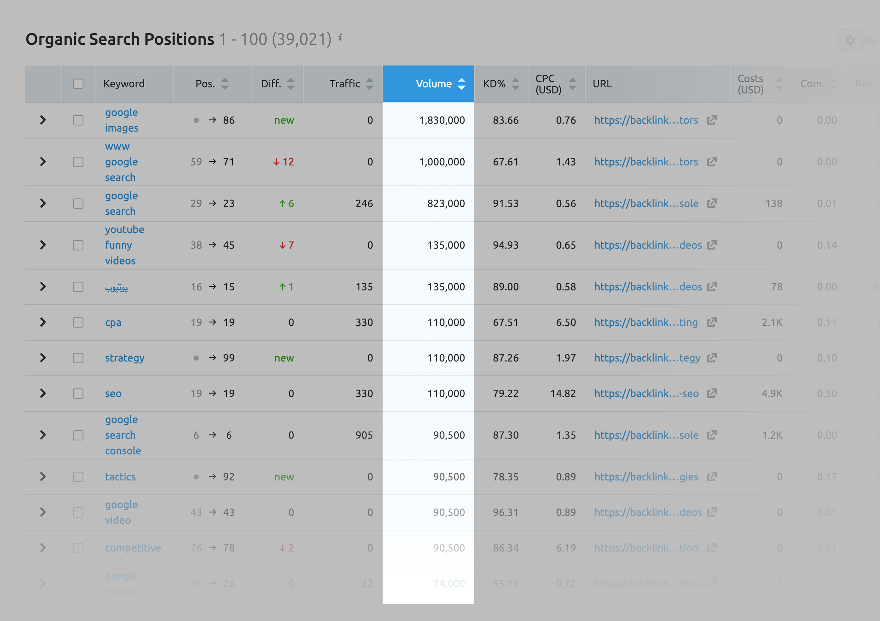Open external link icon for google images URL
This screenshot has width=880, height=621.
[711, 120]
